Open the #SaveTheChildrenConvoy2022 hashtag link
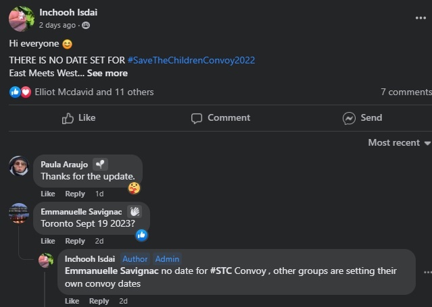 tap(191, 60)
